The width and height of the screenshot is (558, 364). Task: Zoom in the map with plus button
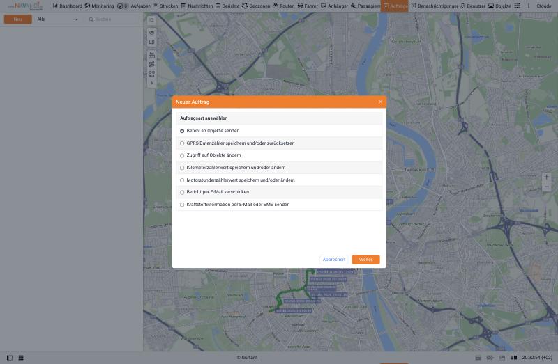point(547,177)
